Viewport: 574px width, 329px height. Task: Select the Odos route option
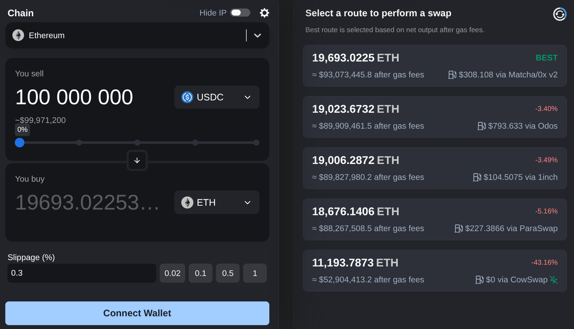(435, 117)
